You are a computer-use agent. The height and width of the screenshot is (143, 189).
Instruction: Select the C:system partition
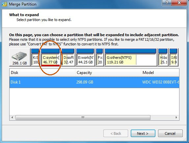point(50,57)
